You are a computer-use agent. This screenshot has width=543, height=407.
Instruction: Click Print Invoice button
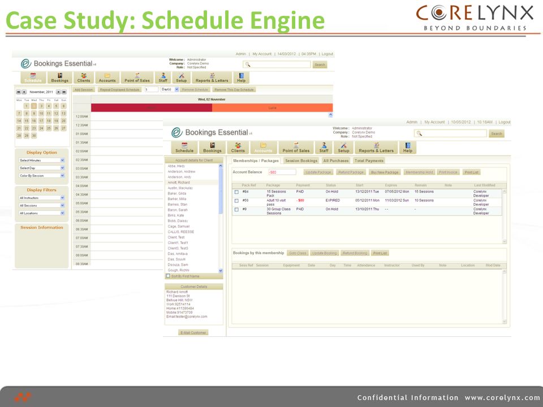pos(448,172)
